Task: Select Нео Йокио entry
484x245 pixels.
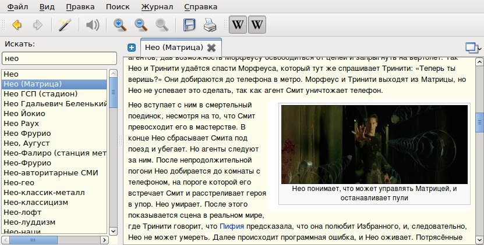Action: click(54, 114)
